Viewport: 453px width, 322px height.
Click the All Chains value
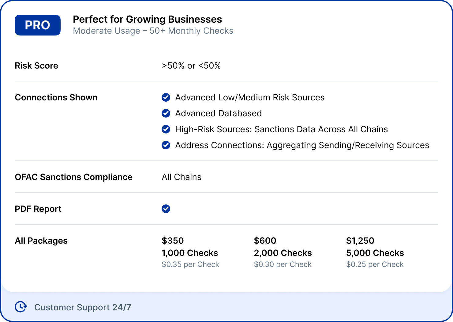(x=182, y=177)
